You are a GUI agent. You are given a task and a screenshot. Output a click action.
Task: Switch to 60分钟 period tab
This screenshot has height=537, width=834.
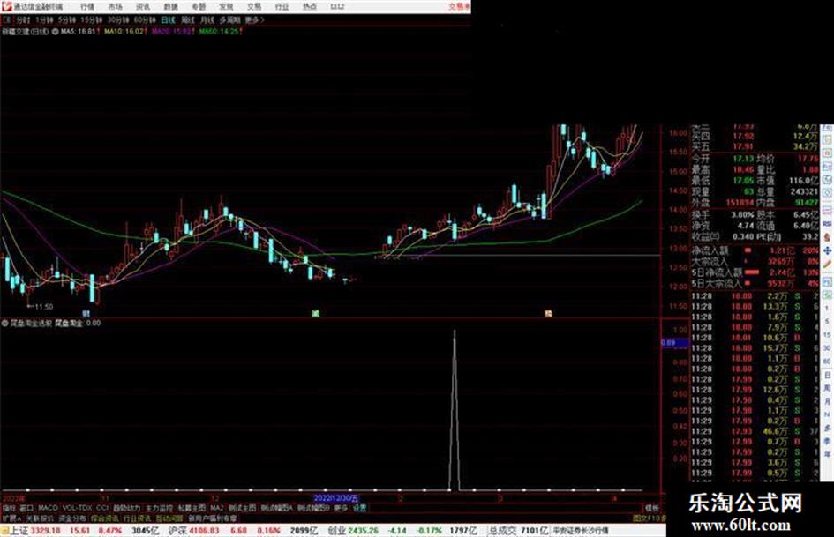145,19
